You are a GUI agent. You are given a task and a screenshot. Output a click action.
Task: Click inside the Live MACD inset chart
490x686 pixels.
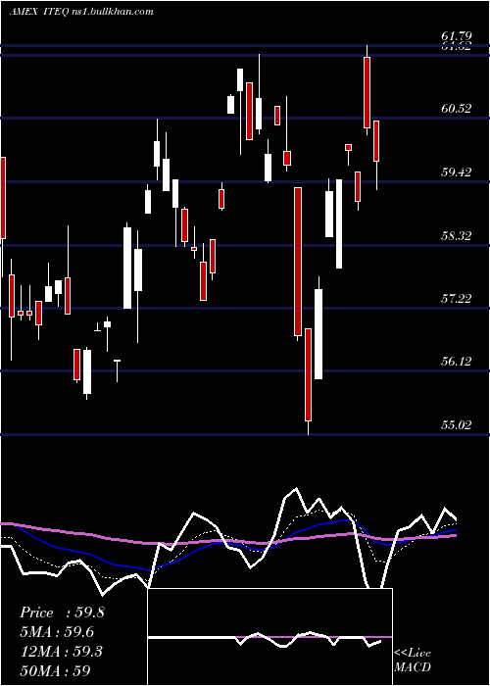[x=269, y=637]
